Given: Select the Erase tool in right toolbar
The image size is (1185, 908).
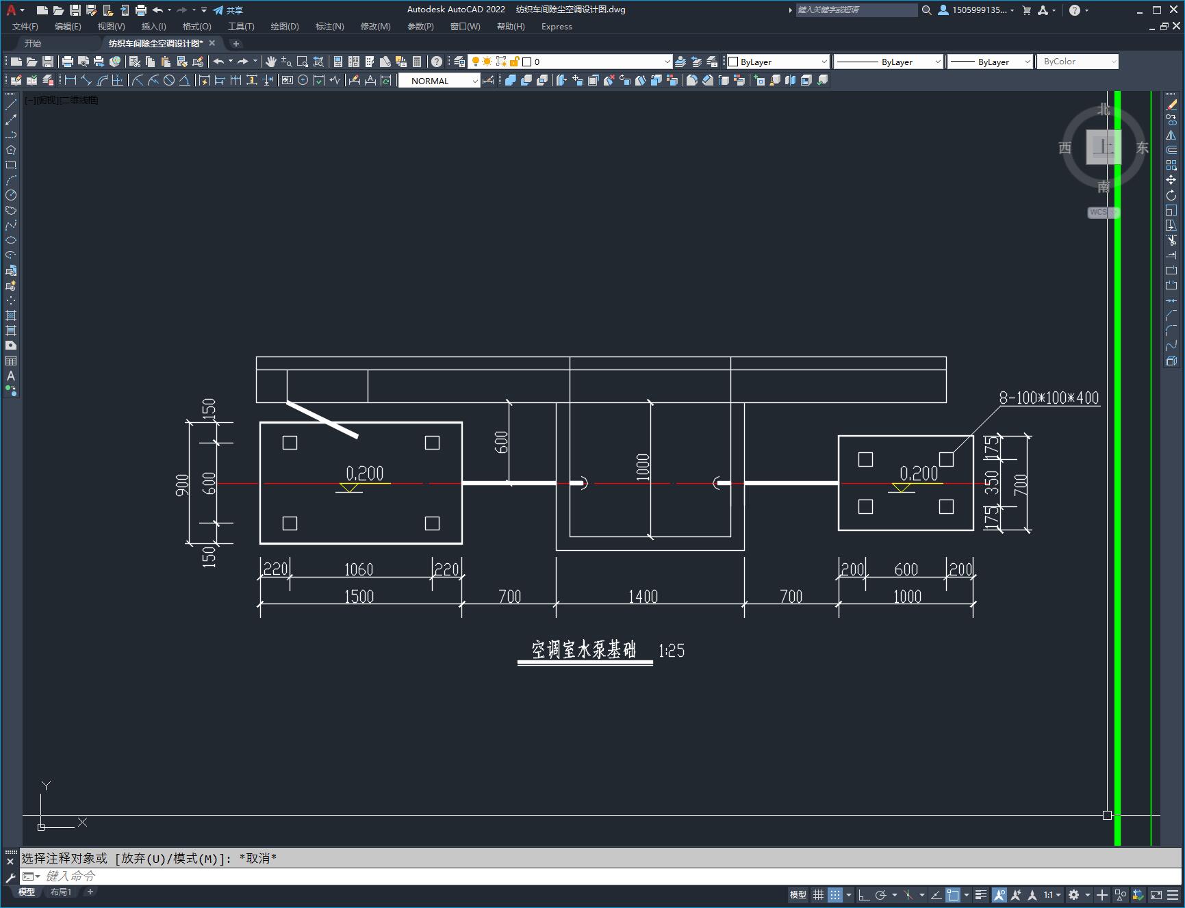Looking at the screenshot, I should 1171,105.
